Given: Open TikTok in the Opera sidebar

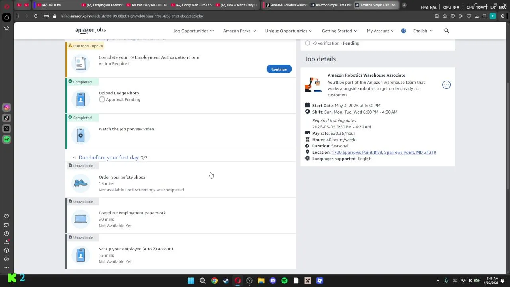Looking at the screenshot, I should coord(6,118).
